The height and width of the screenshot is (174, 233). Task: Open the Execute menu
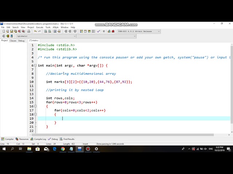point(40,27)
